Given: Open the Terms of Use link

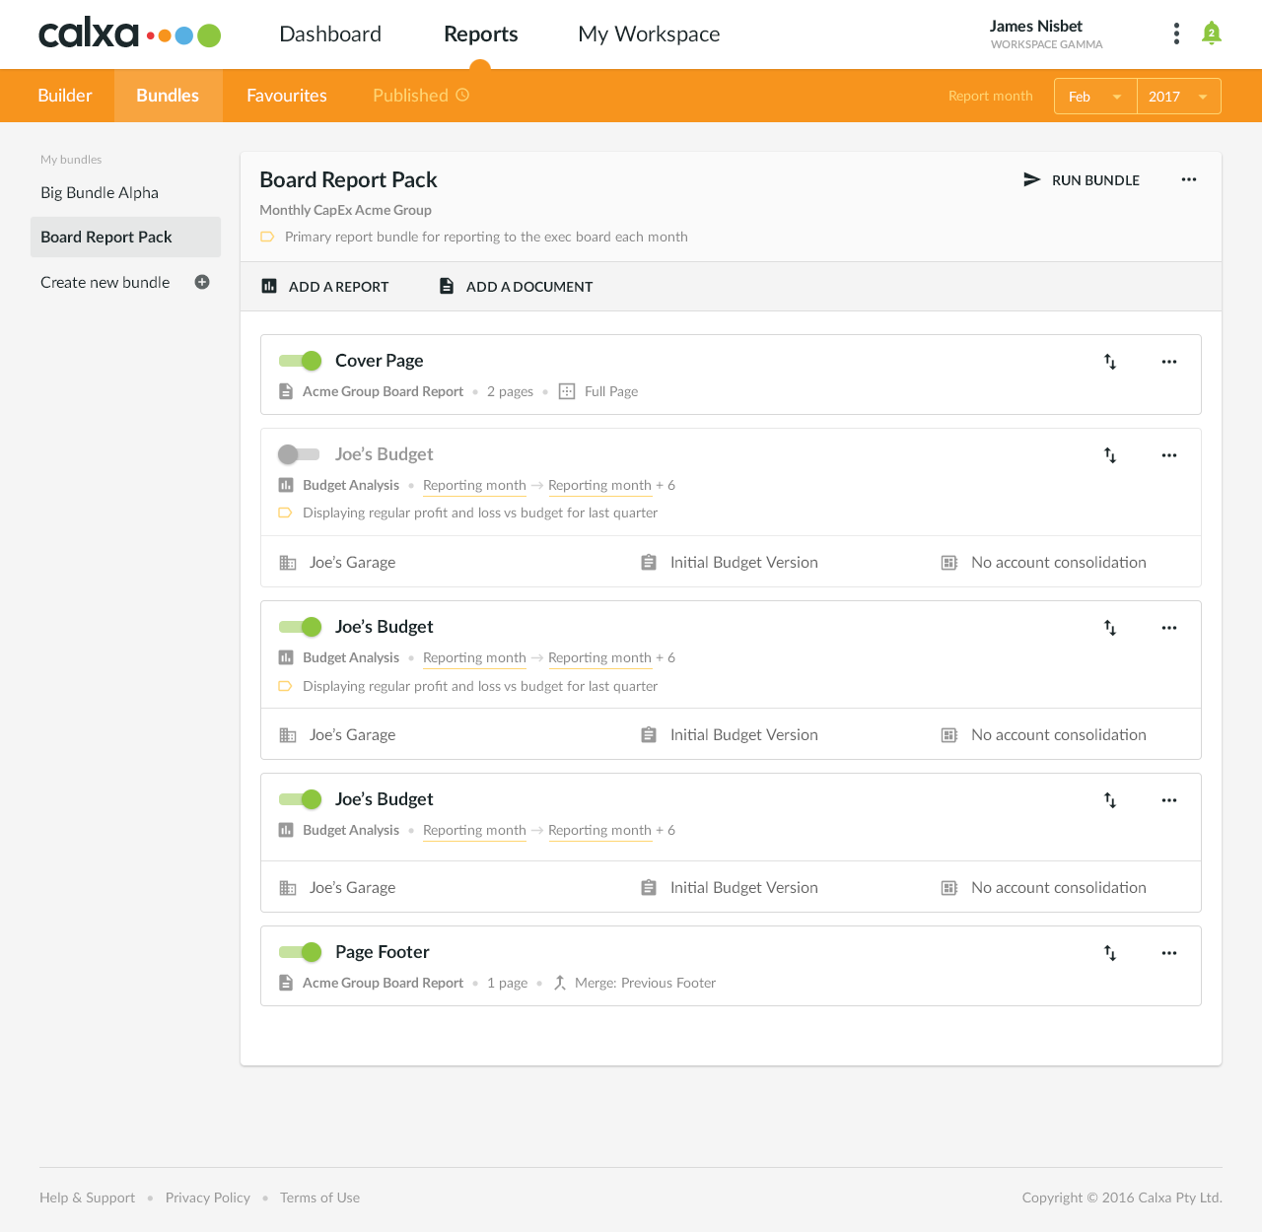Looking at the screenshot, I should [x=319, y=1198].
